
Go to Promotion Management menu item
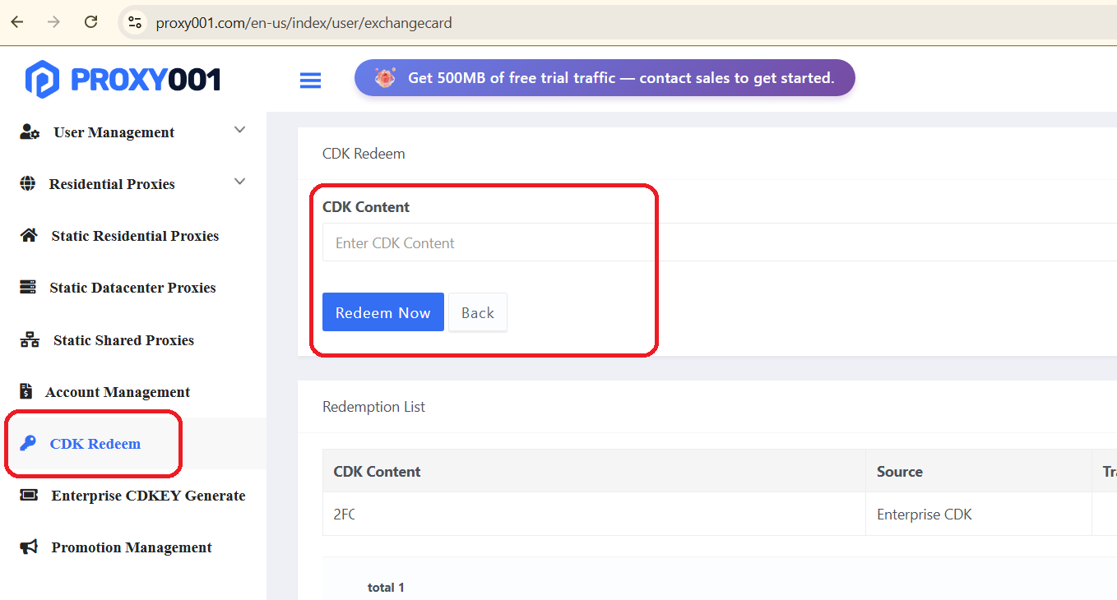click(132, 547)
